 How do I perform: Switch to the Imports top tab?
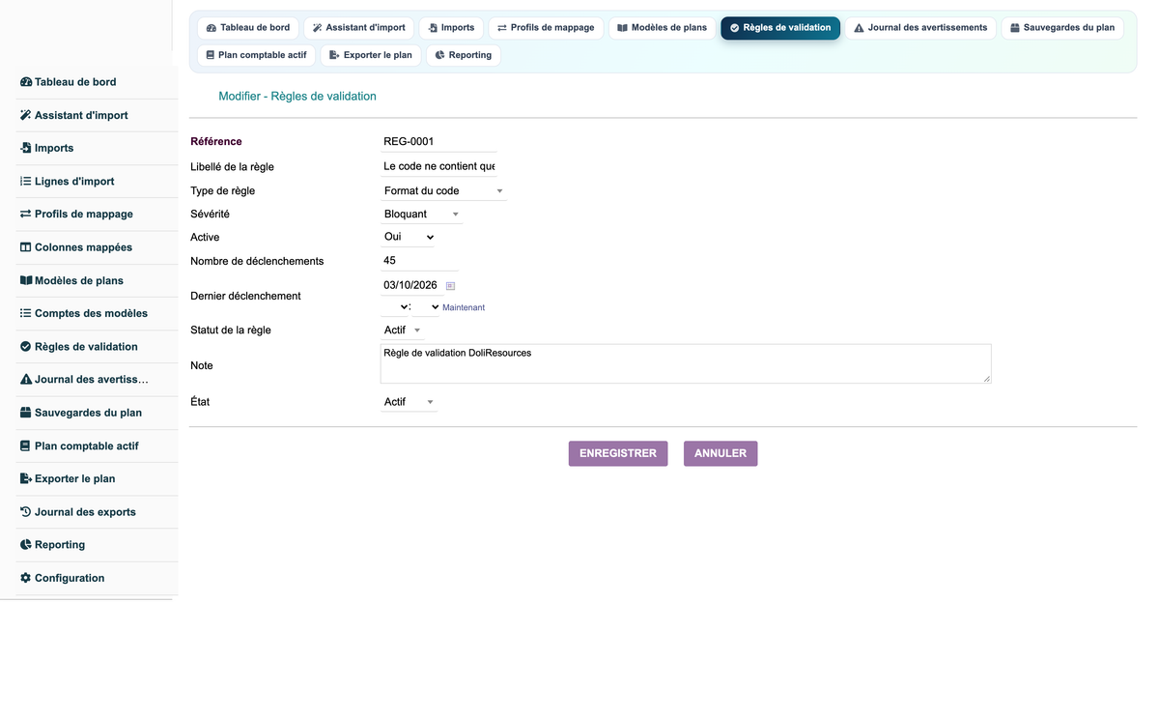pyautogui.click(x=451, y=28)
